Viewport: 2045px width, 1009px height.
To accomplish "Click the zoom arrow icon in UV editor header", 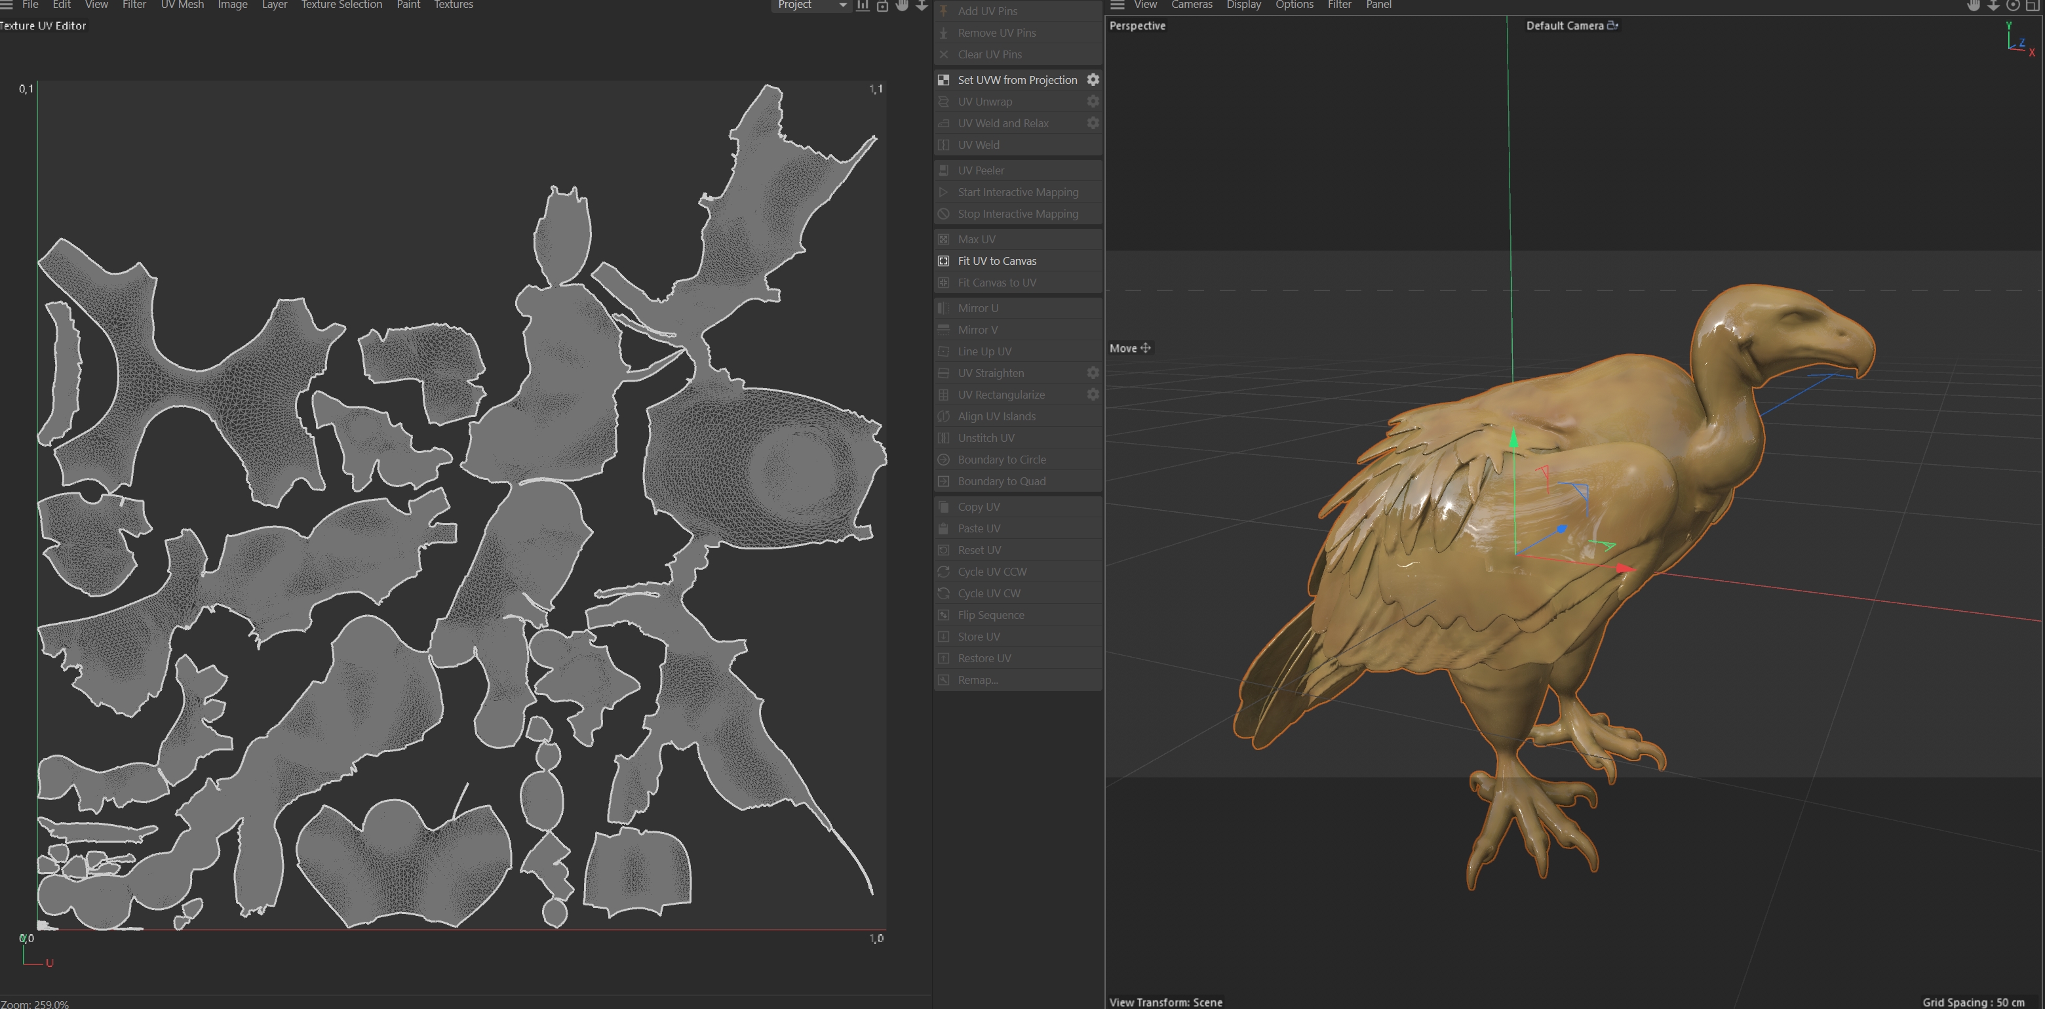I will [x=922, y=5].
